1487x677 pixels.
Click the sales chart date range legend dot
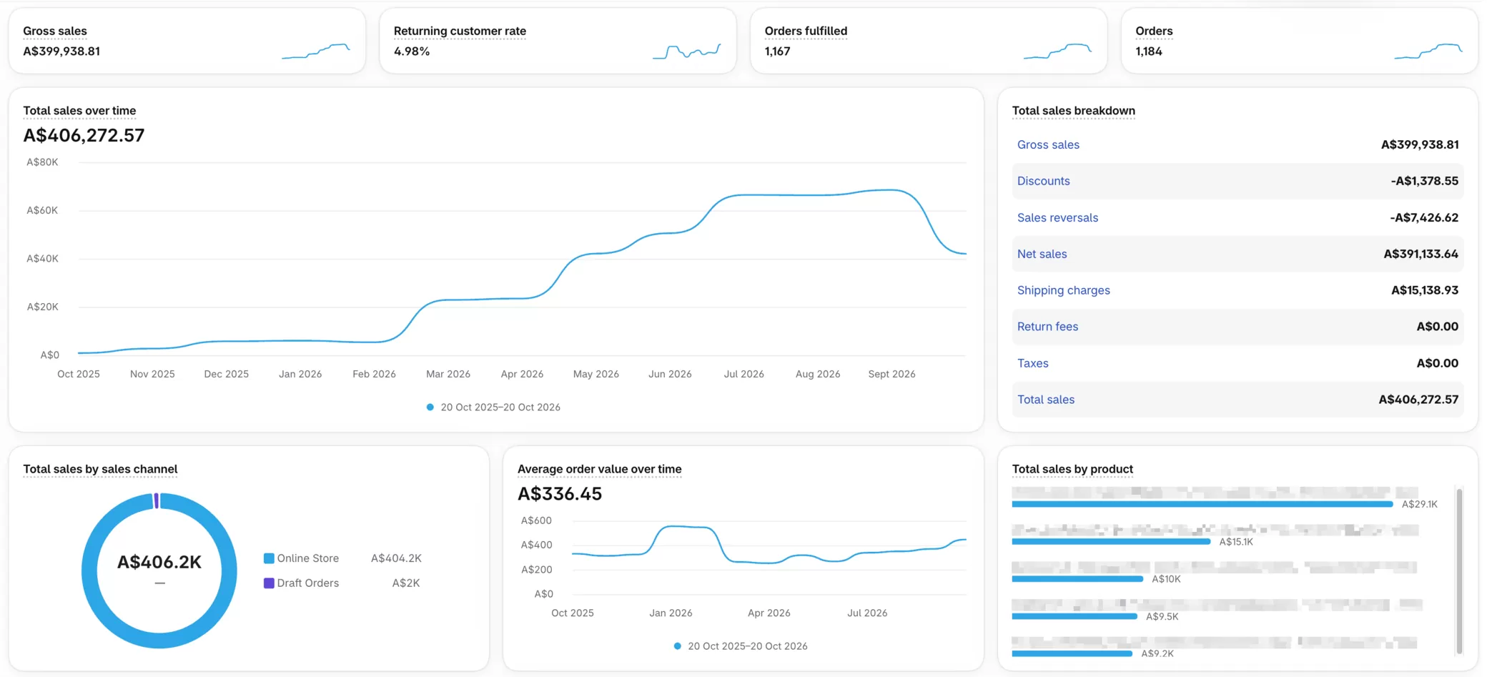[x=430, y=407]
